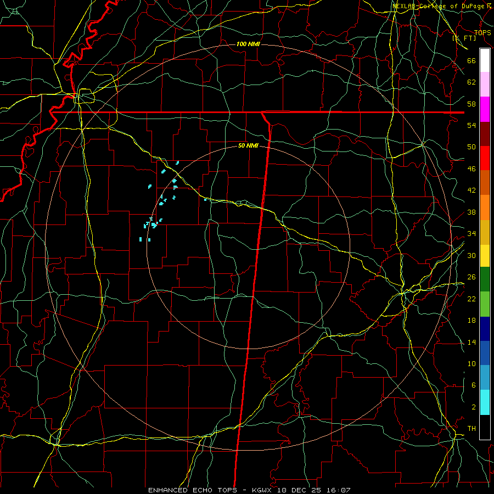Screen dimensions: 494x494
Task: Click the legend value 18
Action: [x=471, y=321]
